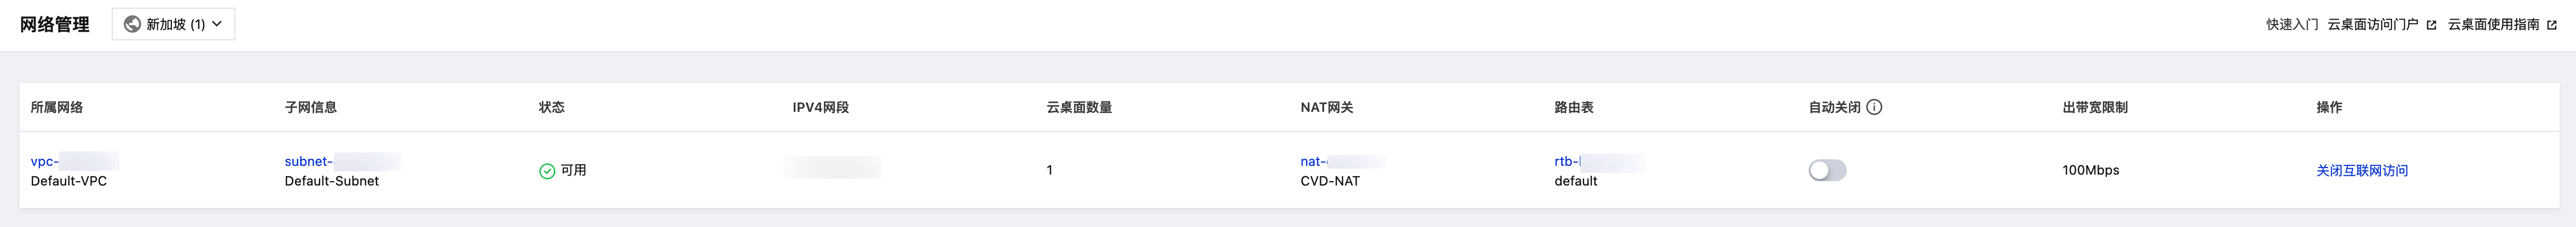Click the globe icon in region selector
Image resolution: width=2576 pixels, height=227 pixels.
(132, 24)
